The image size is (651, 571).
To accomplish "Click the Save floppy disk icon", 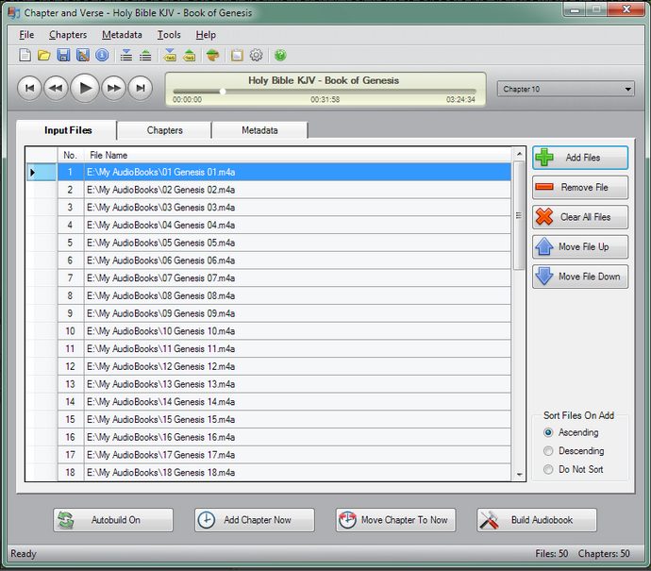I will coord(63,56).
